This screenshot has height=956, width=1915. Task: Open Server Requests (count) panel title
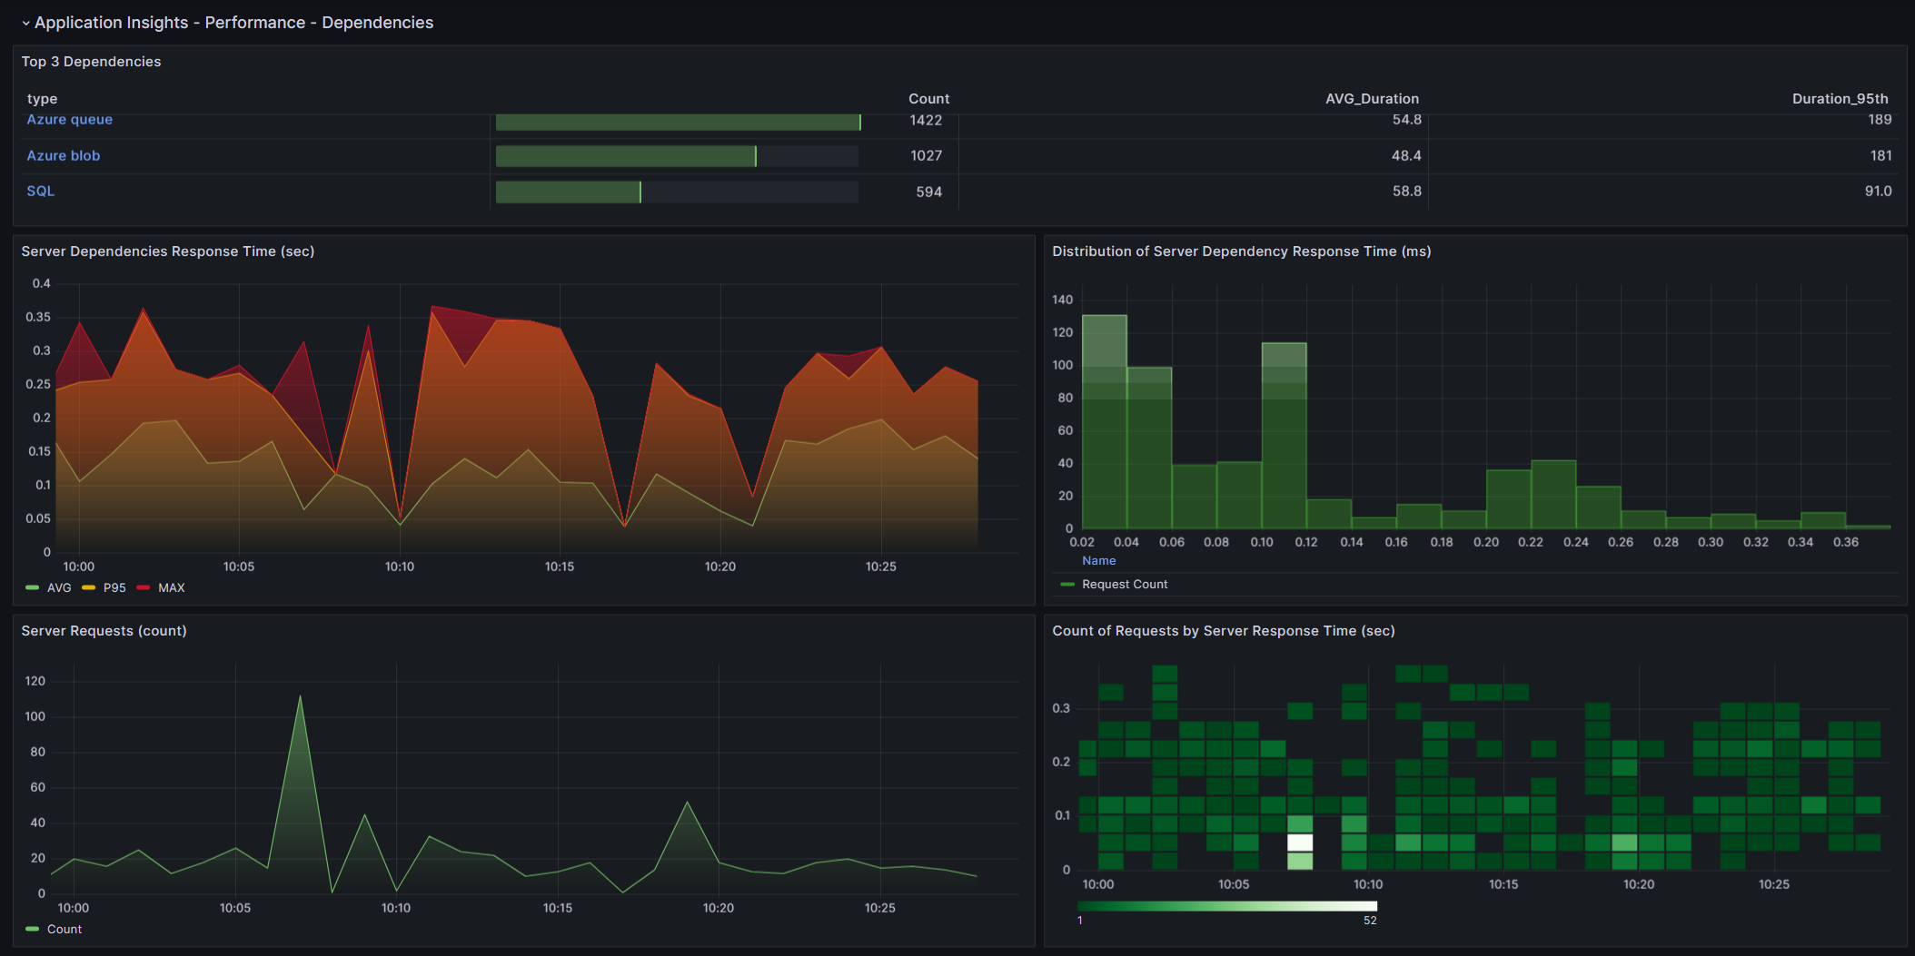point(104,631)
